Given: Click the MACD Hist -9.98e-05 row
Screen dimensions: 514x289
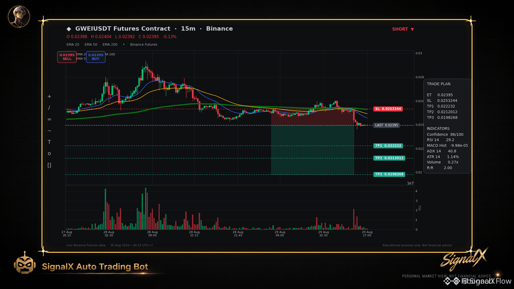Looking at the screenshot, I should (x=447, y=146).
